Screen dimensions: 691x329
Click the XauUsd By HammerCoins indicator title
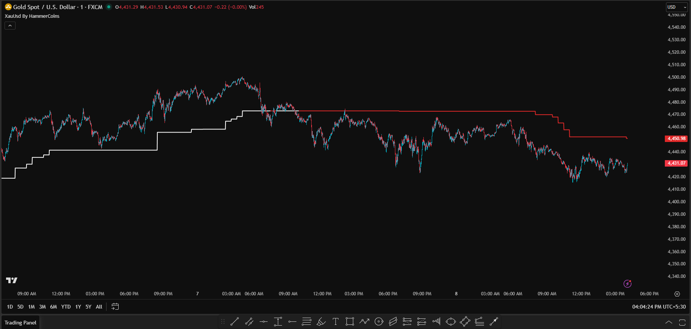[32, 16]
